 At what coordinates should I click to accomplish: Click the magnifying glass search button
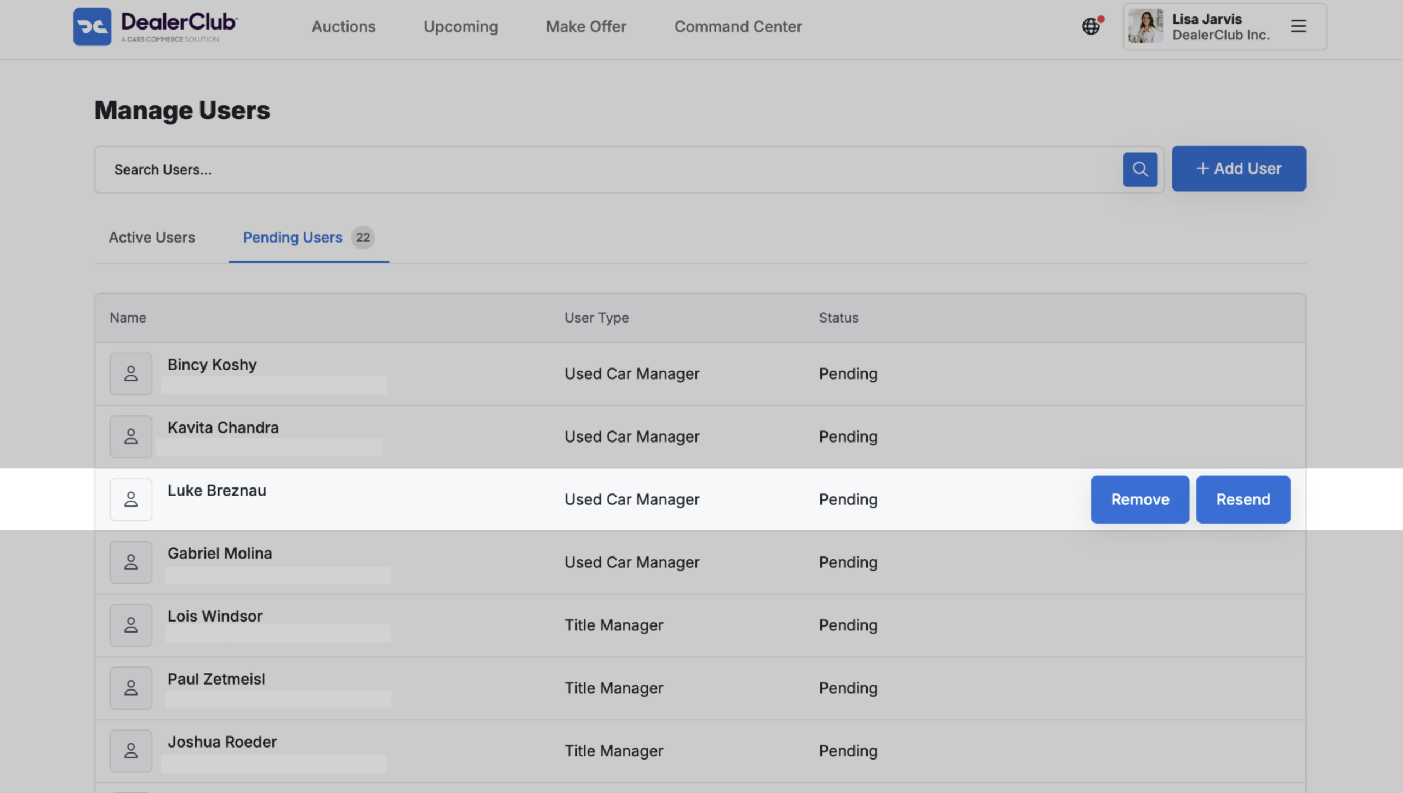click(x=1140, y=169)
